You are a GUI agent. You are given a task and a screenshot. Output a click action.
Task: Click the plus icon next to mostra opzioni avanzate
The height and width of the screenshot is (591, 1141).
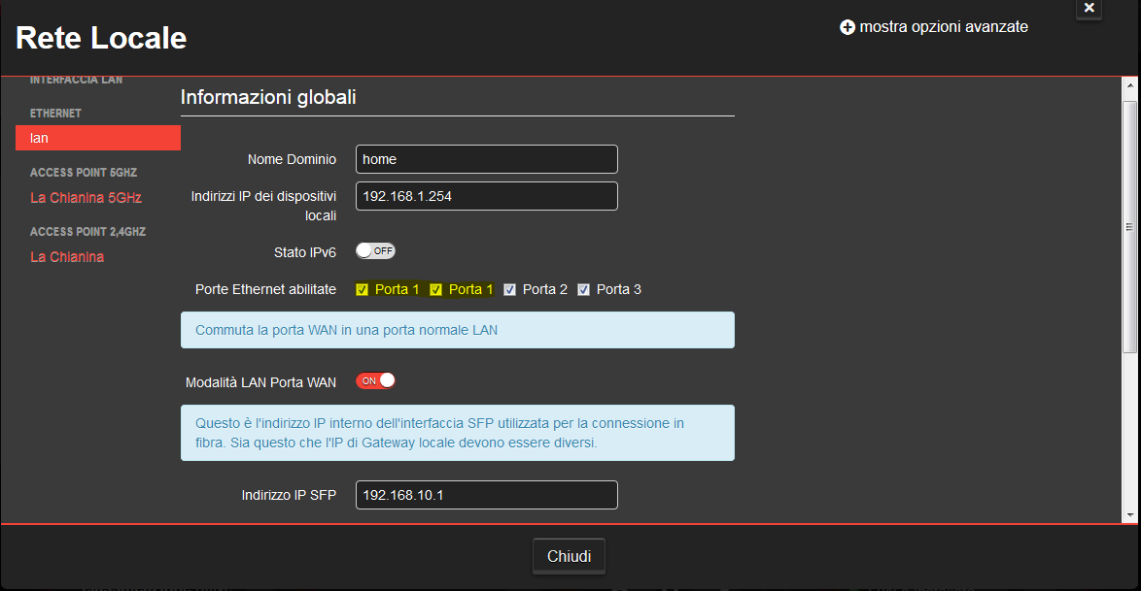click(847, 26)
